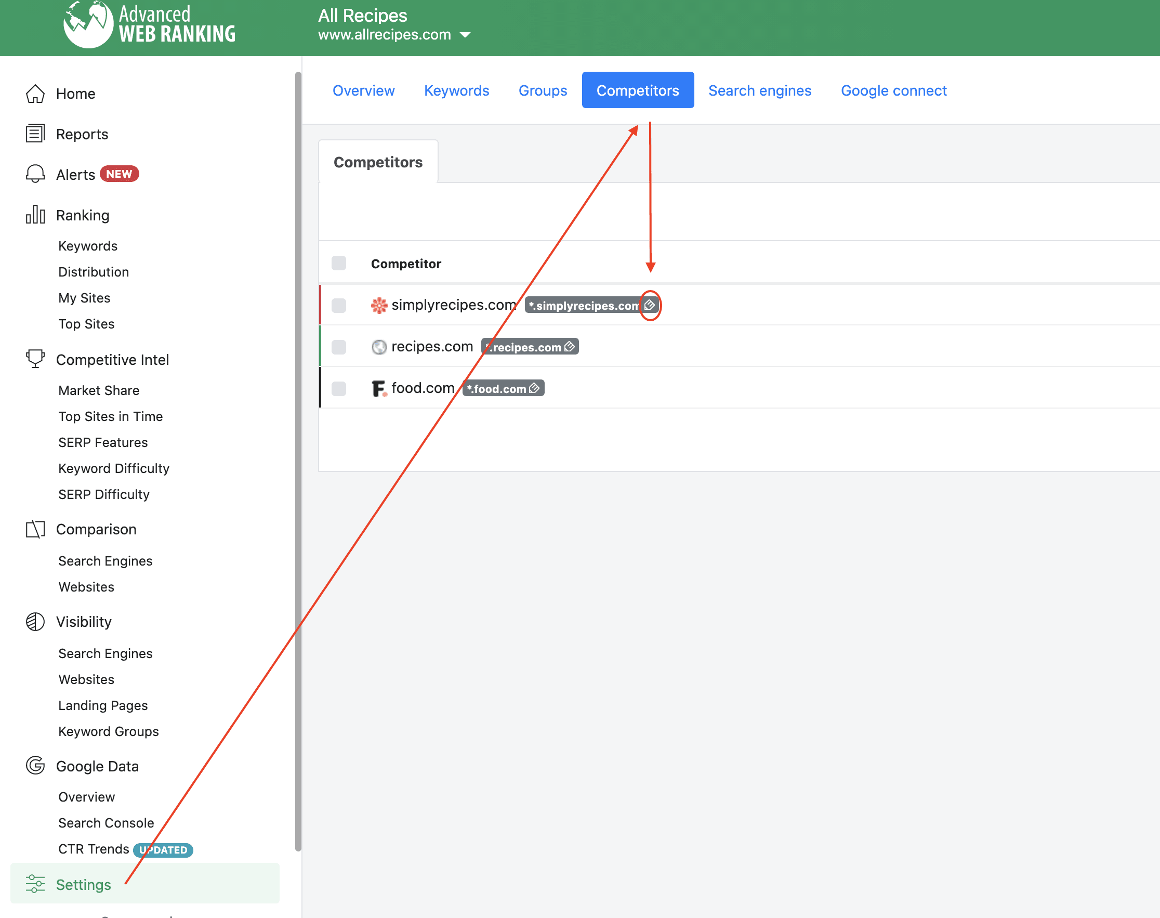The width and height of the screenshot is (1160, 918).
Task: Open Market Share page
Action: [x=99, y=390]
